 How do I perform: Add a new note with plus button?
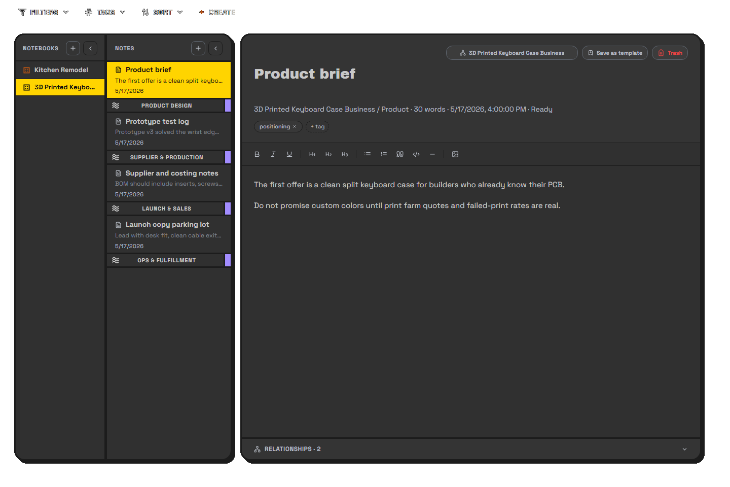[x=198, y=48]
